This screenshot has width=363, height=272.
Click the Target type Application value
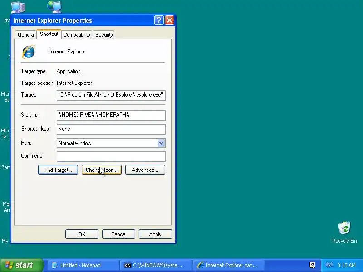(x=69, y=71)
